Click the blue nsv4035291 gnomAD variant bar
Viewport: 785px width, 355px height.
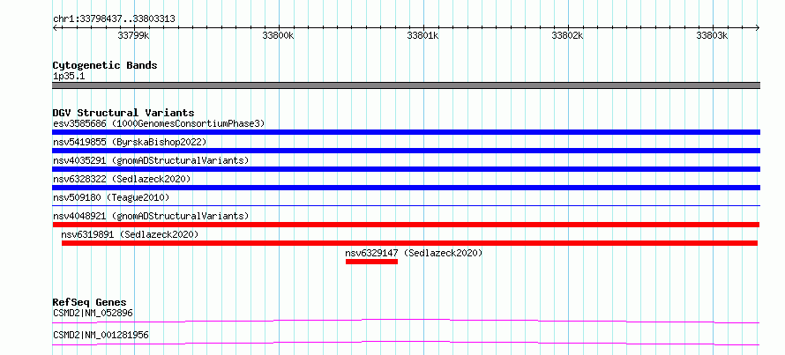(x=406, y=169)
